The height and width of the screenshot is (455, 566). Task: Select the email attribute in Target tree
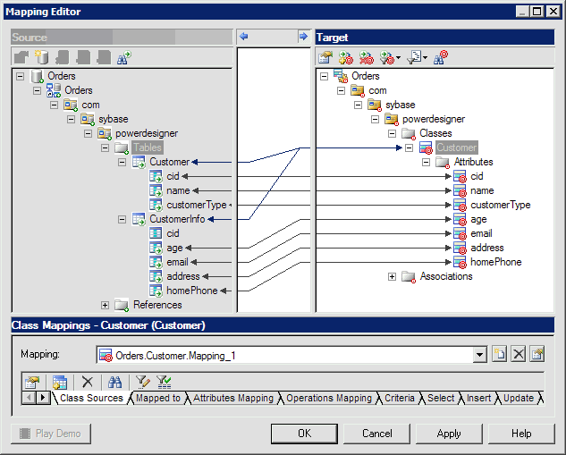coord(481,233)
